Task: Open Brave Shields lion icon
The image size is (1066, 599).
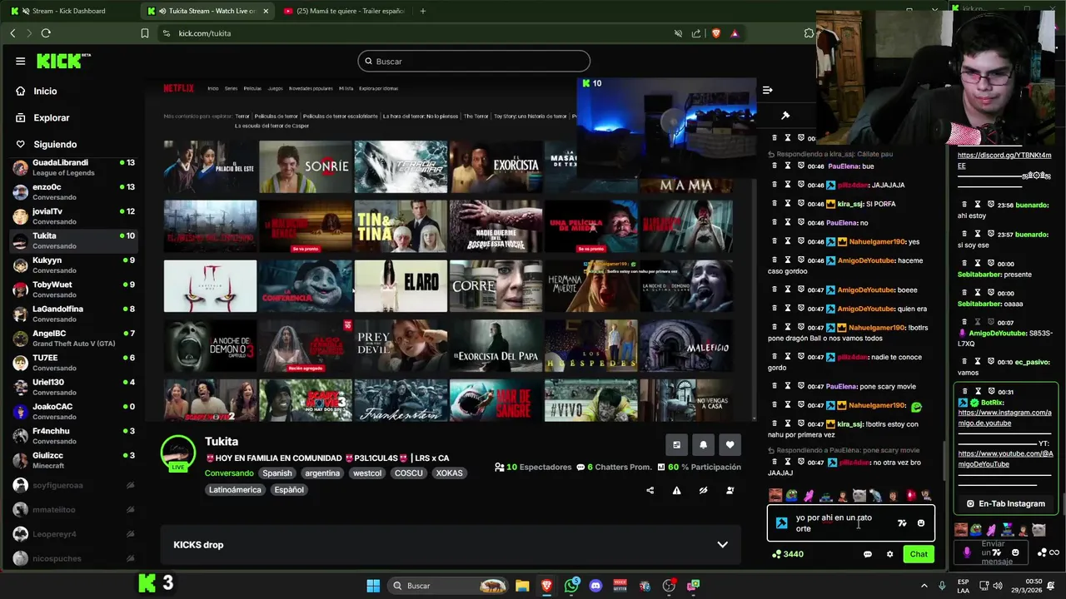Action: click(715, 33)
